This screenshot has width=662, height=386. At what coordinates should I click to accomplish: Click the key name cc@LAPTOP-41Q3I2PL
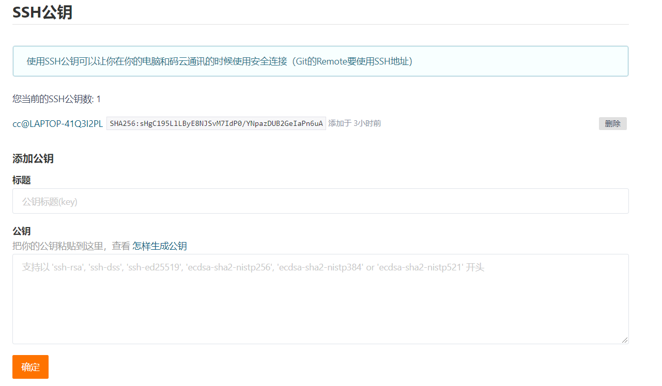pyautogui.click(x=57, y=124)
